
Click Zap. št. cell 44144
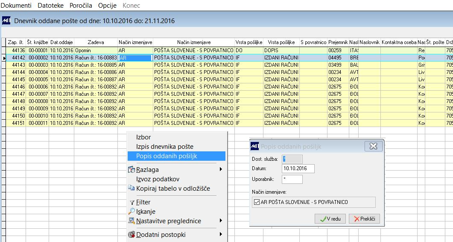tap(16, 72)
